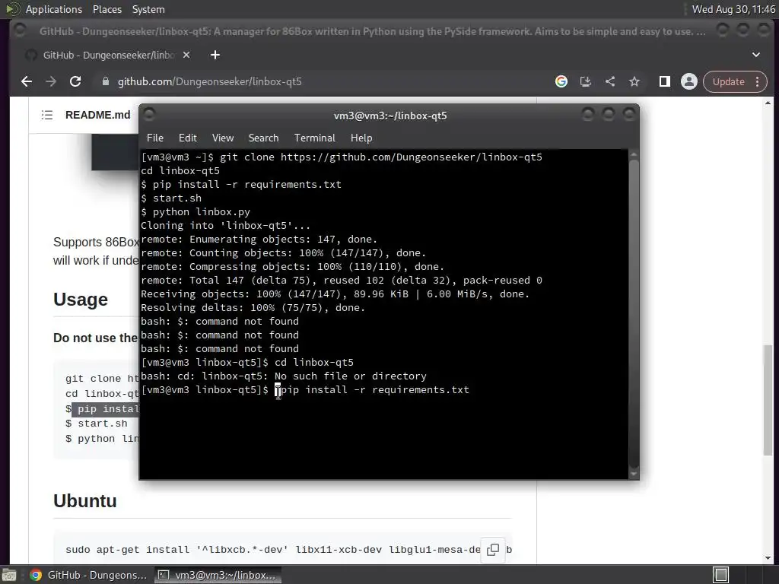Open the Applications menu
This screenshot has width=779, height=584.
[54, 9]
